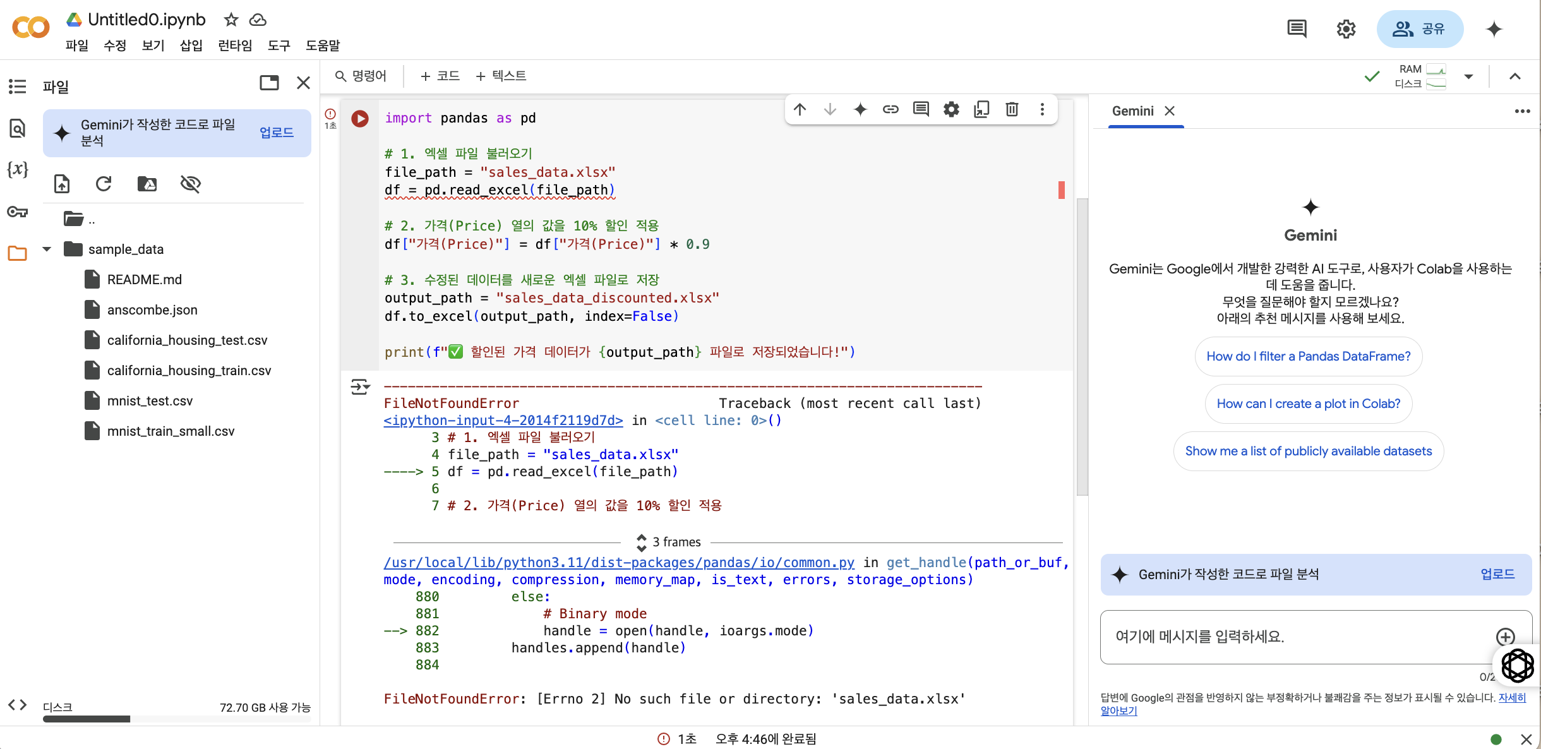Click suggestion about filtering a Pandas DataFrame
Viewport: 1541px width, 749px height.
pos(1308,356)
